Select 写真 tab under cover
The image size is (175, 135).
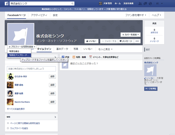point(76,49)
